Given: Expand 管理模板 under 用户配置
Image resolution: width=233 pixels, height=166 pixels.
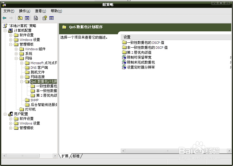Looking at the screenshot, I should click(10, 128).
